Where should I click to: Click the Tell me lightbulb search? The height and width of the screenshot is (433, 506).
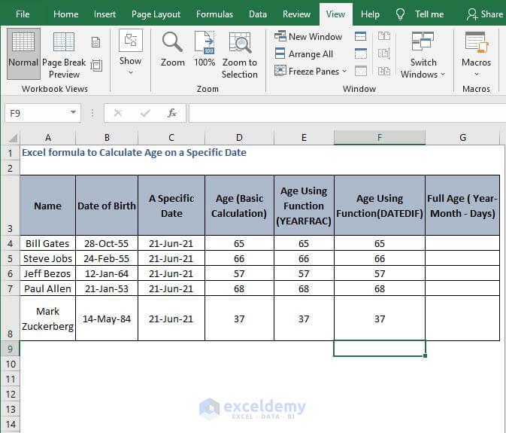coord(420,14)
